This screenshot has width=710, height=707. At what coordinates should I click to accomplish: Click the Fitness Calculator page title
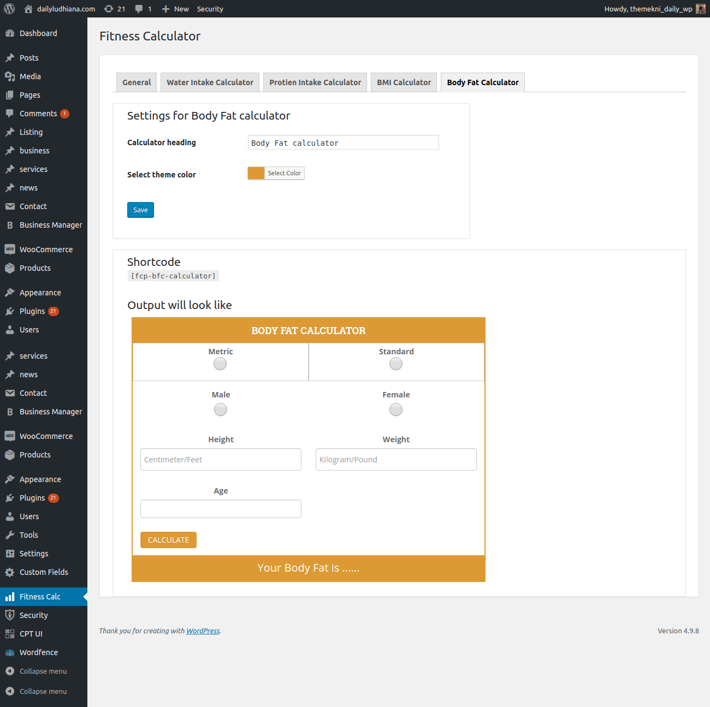click(x=150, y=36)
